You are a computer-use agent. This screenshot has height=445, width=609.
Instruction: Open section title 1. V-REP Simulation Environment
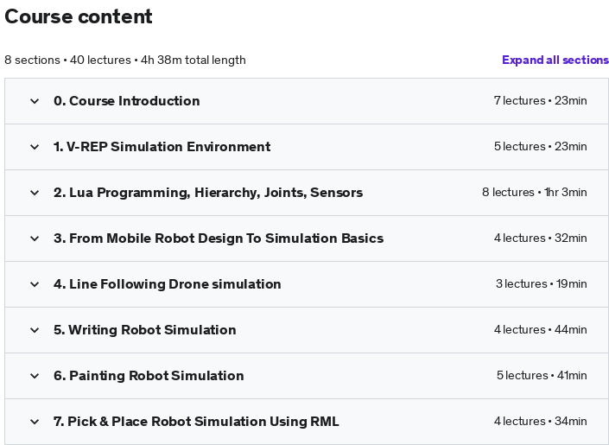162,147
